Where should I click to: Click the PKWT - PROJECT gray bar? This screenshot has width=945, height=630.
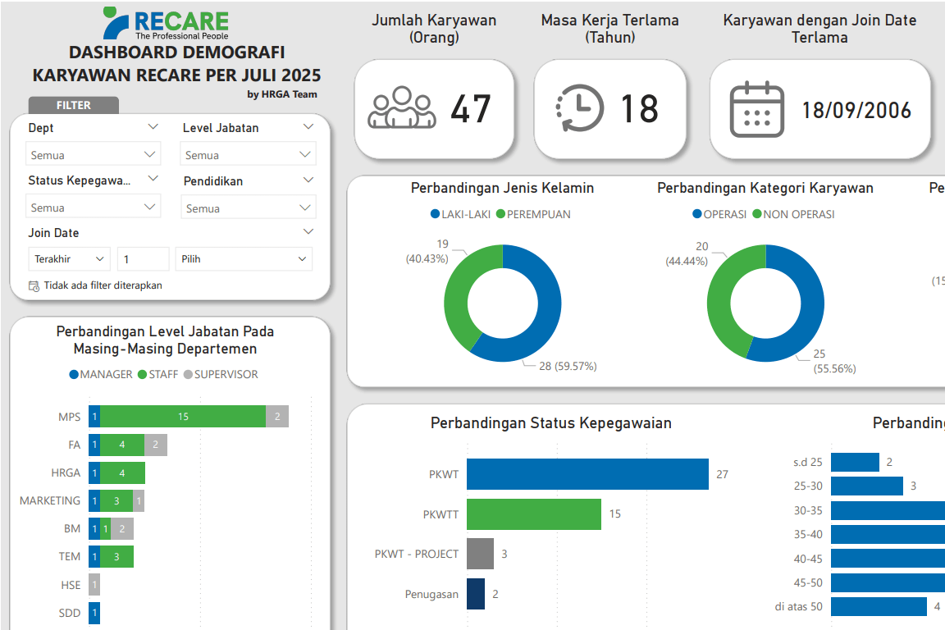coord(481,554)
